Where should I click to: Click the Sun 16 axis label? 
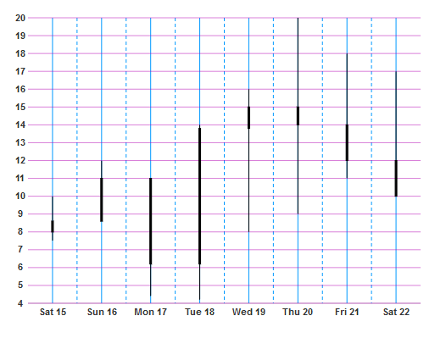(102, 312)
